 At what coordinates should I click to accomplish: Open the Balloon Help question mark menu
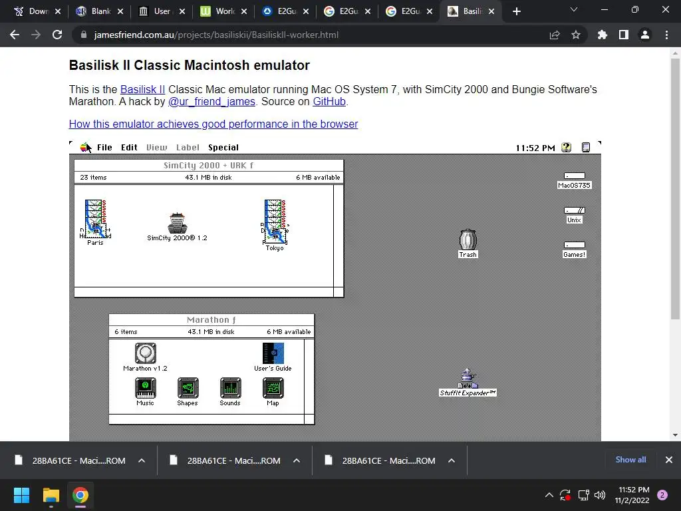(x=566, y=147)
